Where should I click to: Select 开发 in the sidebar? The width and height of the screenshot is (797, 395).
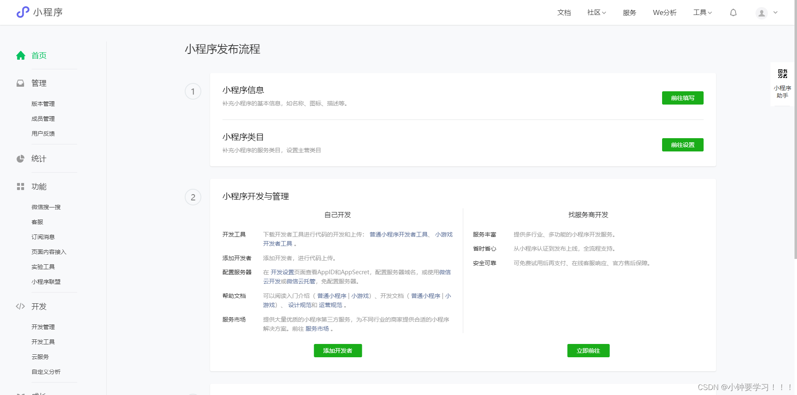(x=39, y=306)
